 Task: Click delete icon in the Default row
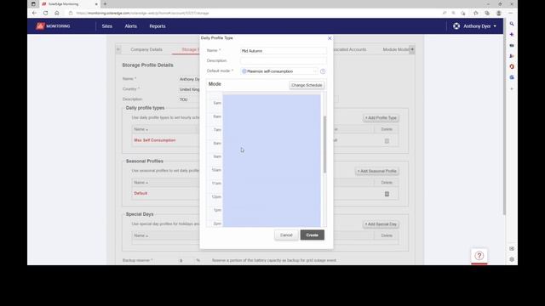pos(387,194)
